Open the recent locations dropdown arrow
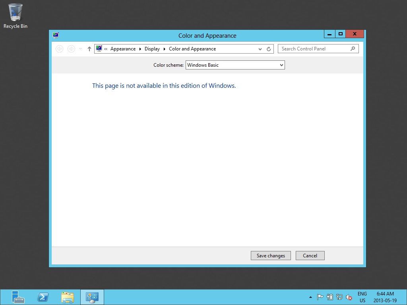Image resolution: width=407 pixels, height=305 pixels. (80, 49)
